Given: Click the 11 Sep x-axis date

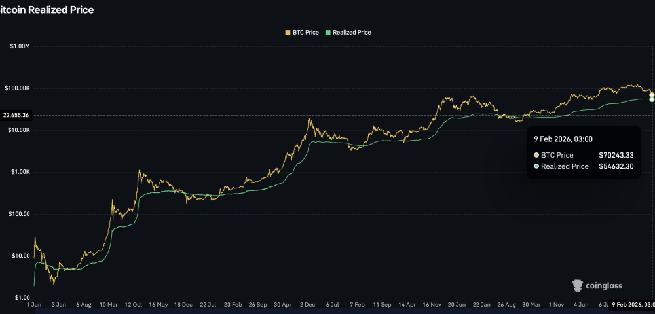Looking at the screenshot, I should (x=383, y=305).
